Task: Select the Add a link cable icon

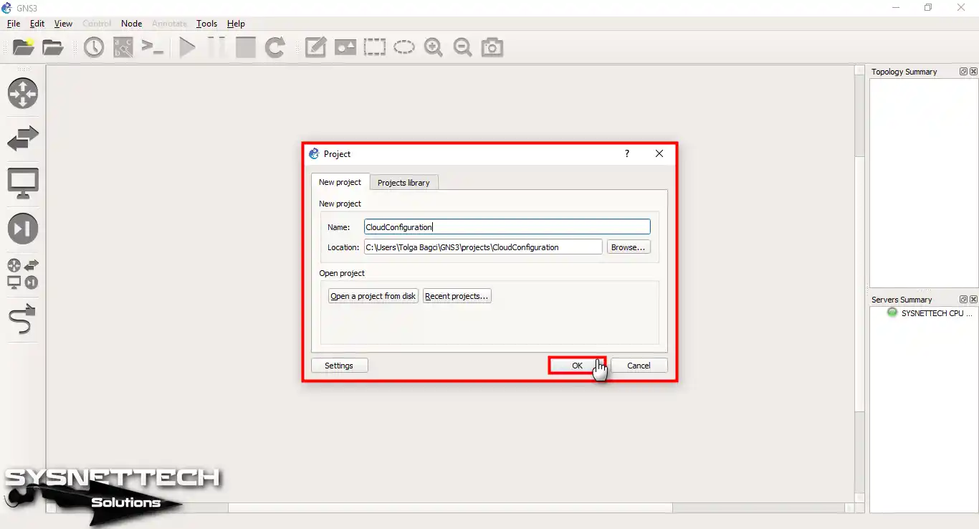Action: point(23,319)
